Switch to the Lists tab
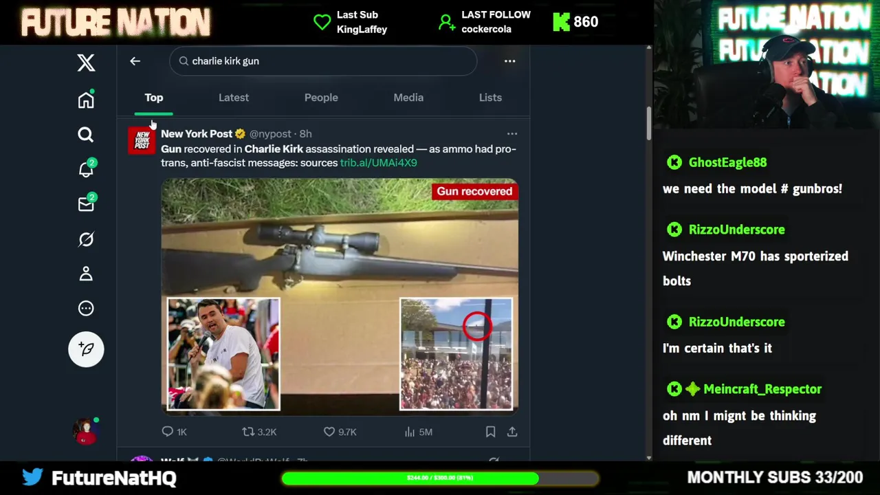The image size is (880, 495). [x=490, y=98]
